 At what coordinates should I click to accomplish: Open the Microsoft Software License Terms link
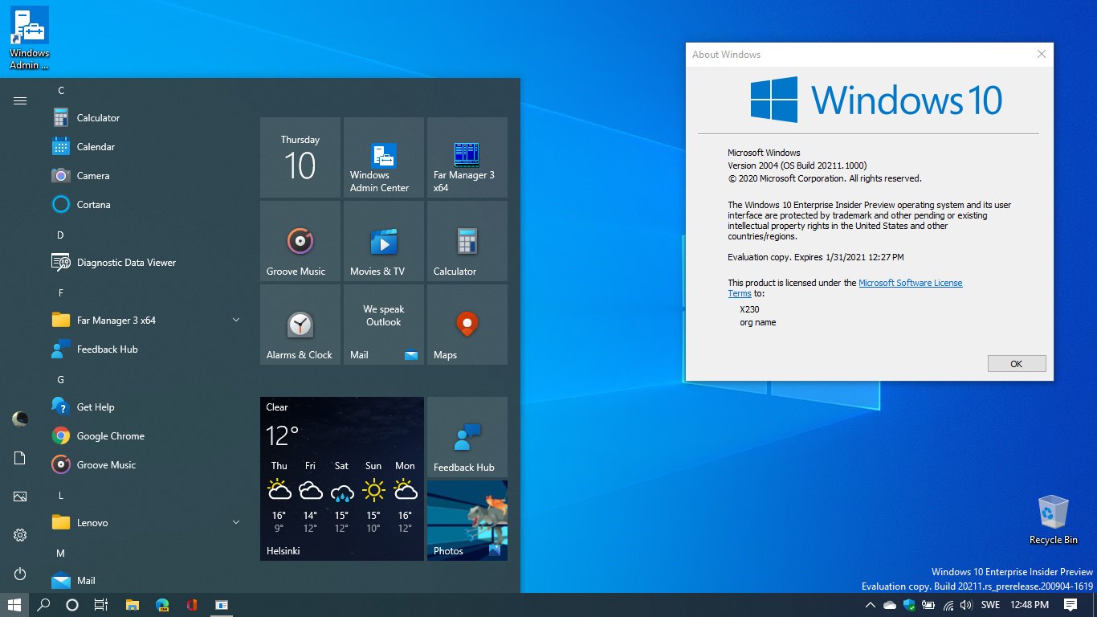click(x=910, y=282)
